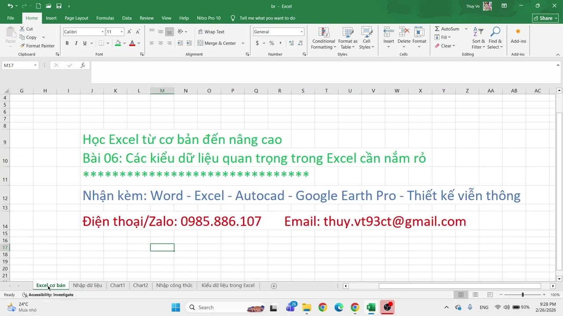Open Find & Select magnifier menu
Image resolution: width=563 pixels, height=316 pixels.
(x=495, y=38)
